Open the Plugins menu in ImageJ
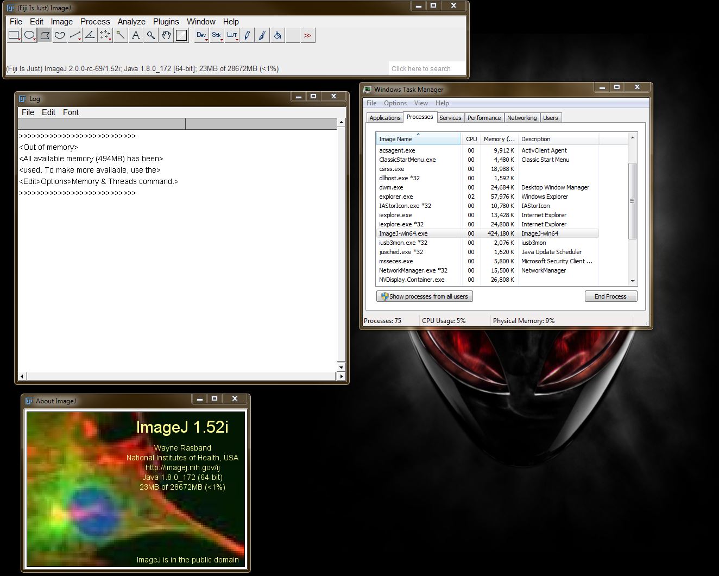This screenshot has width=719, height=576. [166, 22]
